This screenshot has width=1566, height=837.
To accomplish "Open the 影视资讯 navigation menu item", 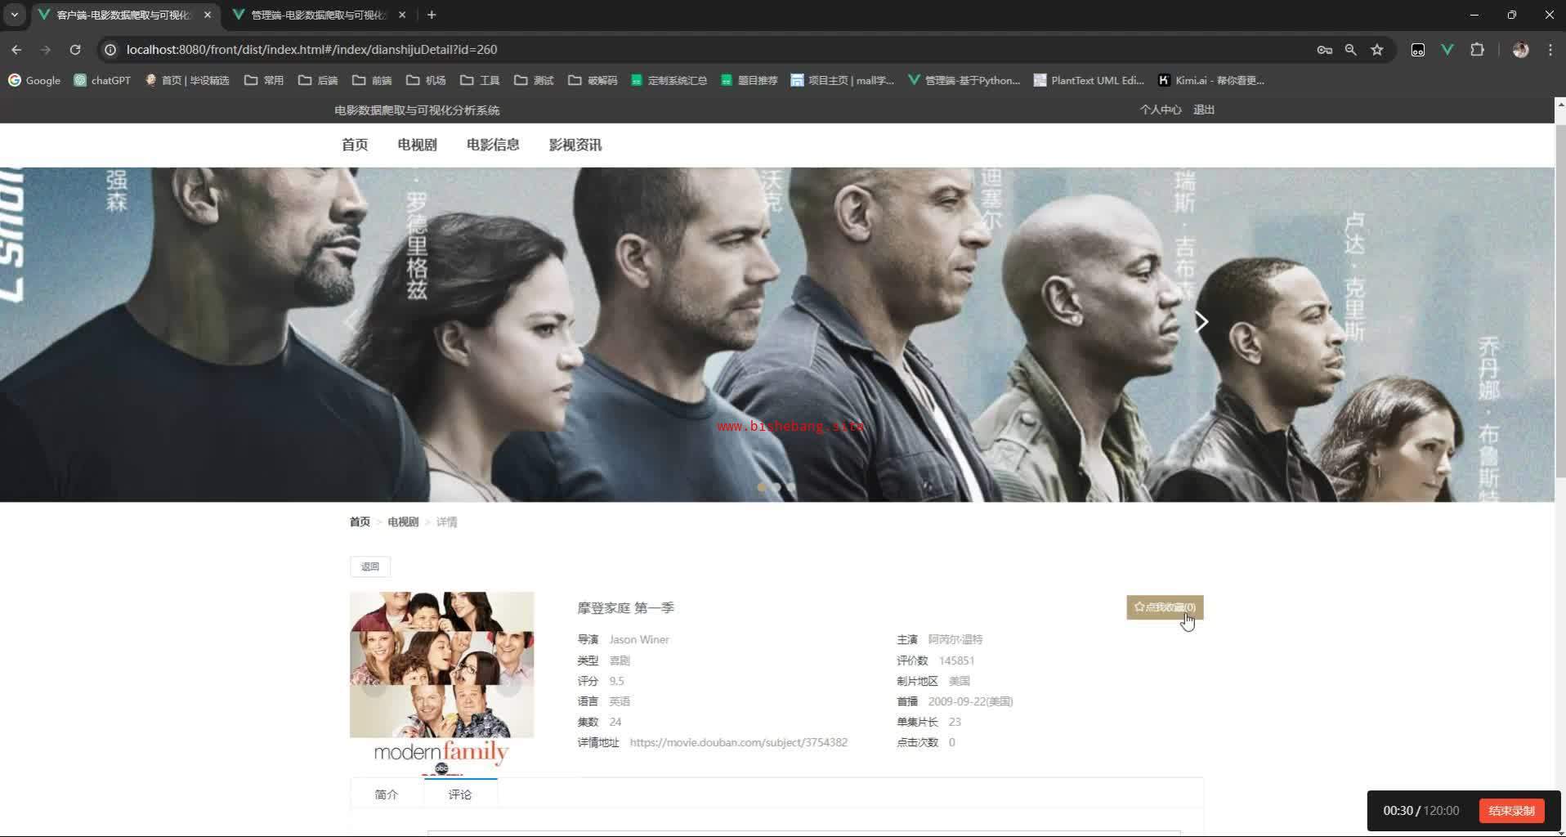I will coord(575,145).
